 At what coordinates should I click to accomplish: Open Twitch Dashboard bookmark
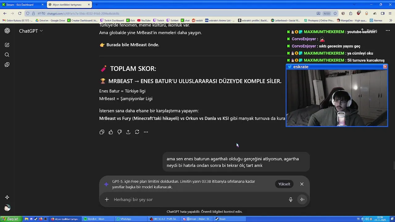pos(112,20)
